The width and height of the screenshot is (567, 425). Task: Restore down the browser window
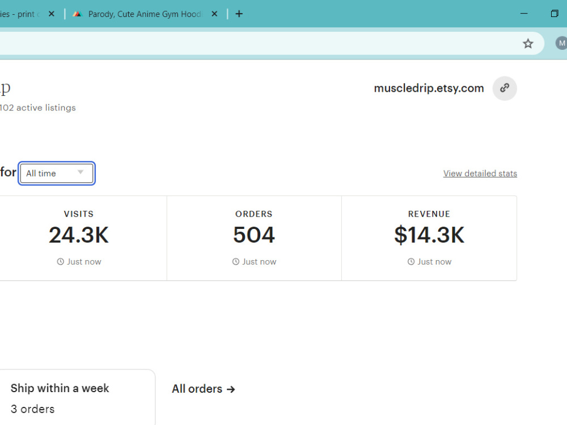click(x=555, y=14)
